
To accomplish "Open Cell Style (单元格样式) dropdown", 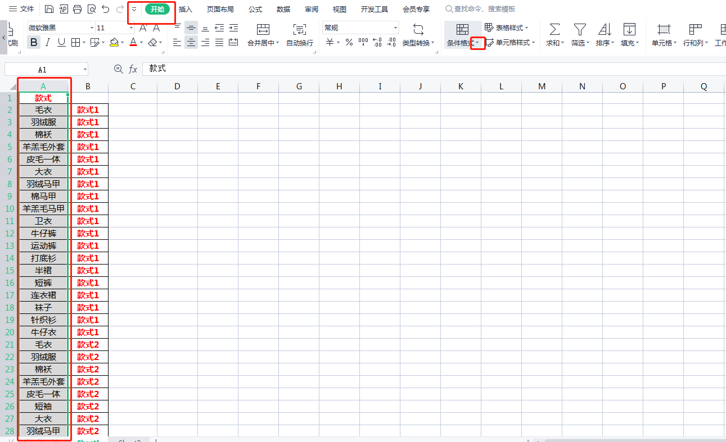I will click(511, 43).
